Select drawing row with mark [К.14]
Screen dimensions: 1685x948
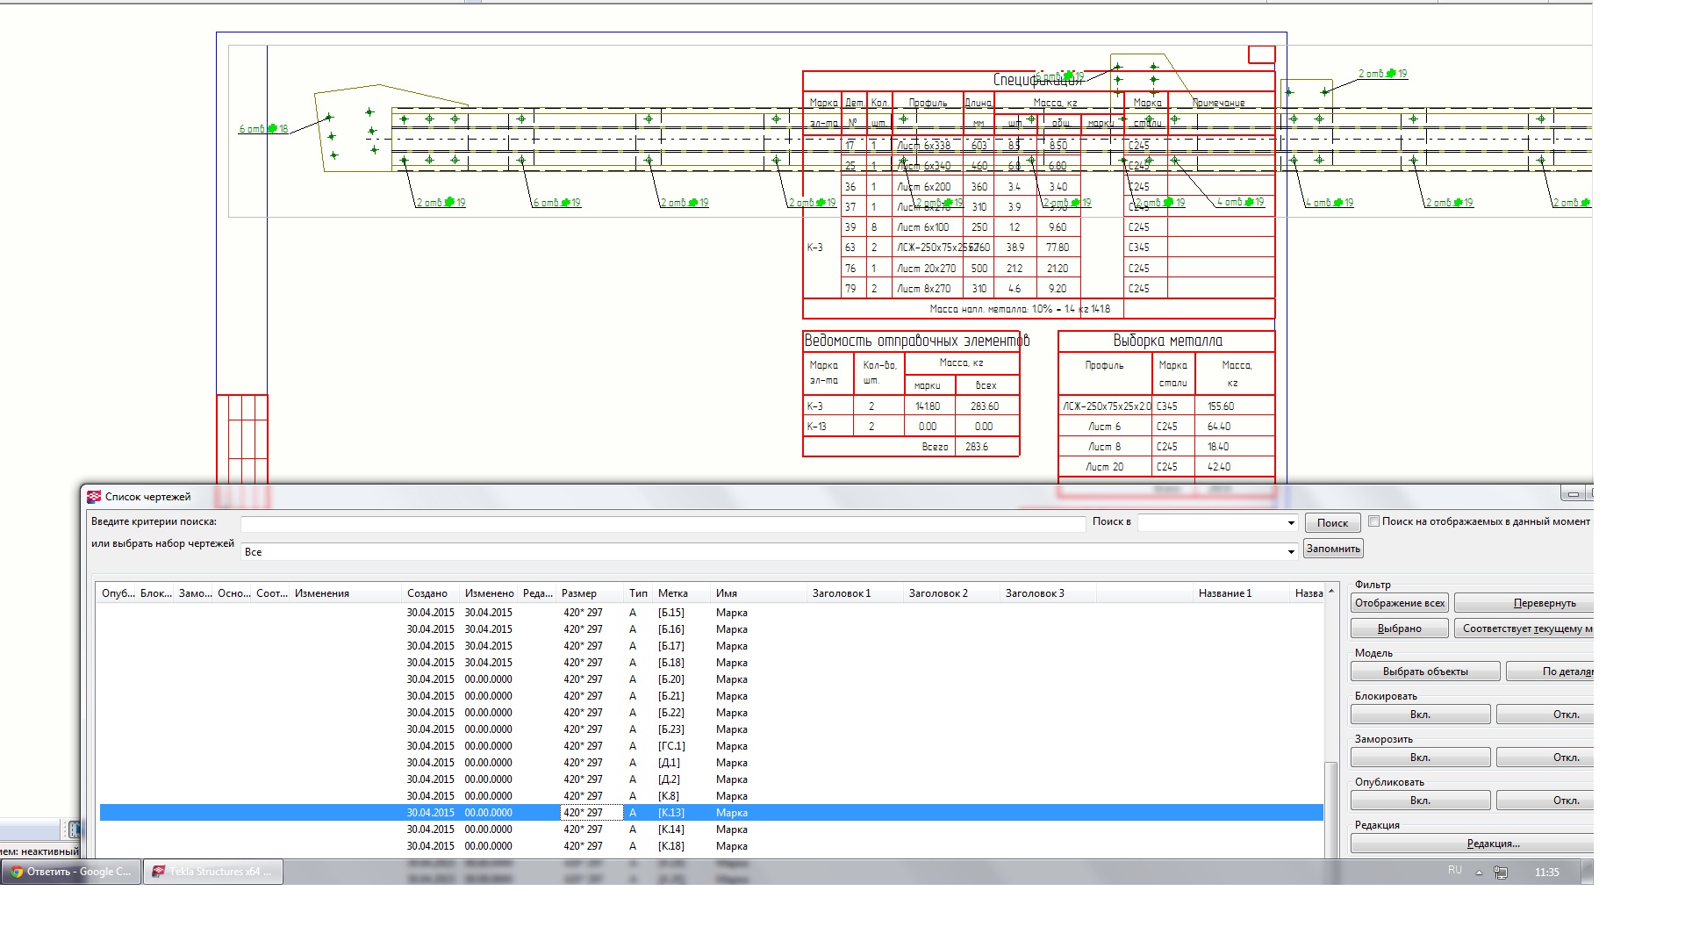pyautogui.click(x=671, y=829)
